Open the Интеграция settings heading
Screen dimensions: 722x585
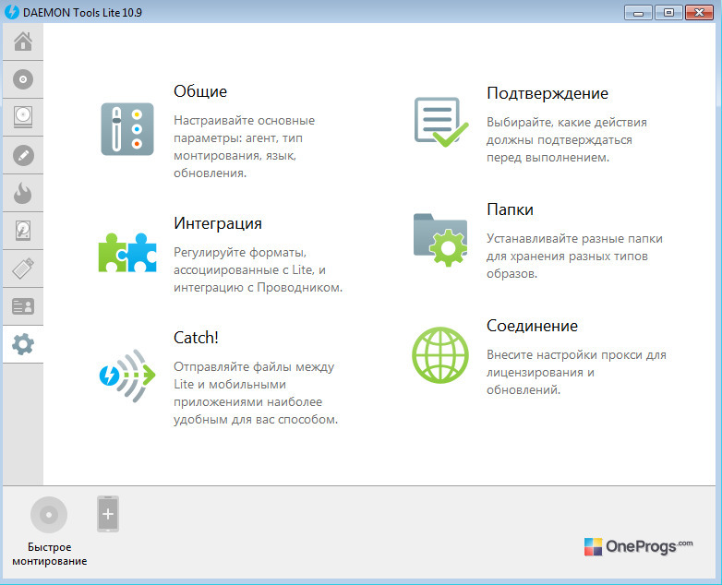point(218,223)
